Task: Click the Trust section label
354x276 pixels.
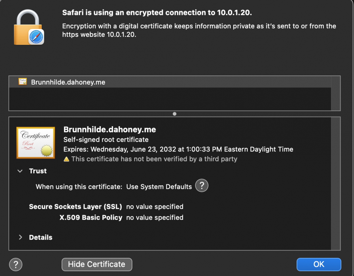Action: pyautogui.click(x=38, y=171)
